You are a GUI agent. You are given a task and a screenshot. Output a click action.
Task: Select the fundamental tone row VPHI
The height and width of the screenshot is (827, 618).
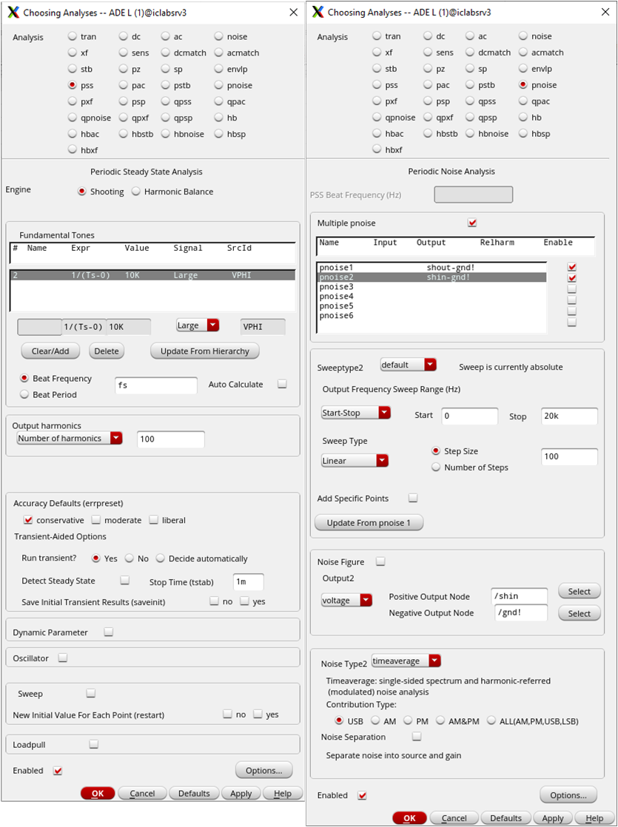click(x=152, y=275)
